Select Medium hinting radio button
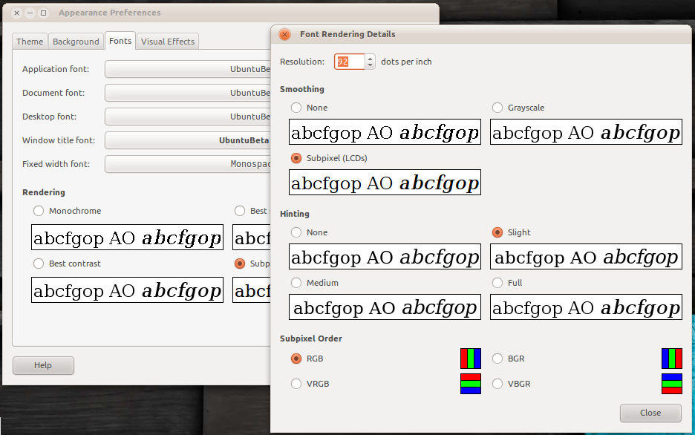The image size is (695, 435). 296,283
